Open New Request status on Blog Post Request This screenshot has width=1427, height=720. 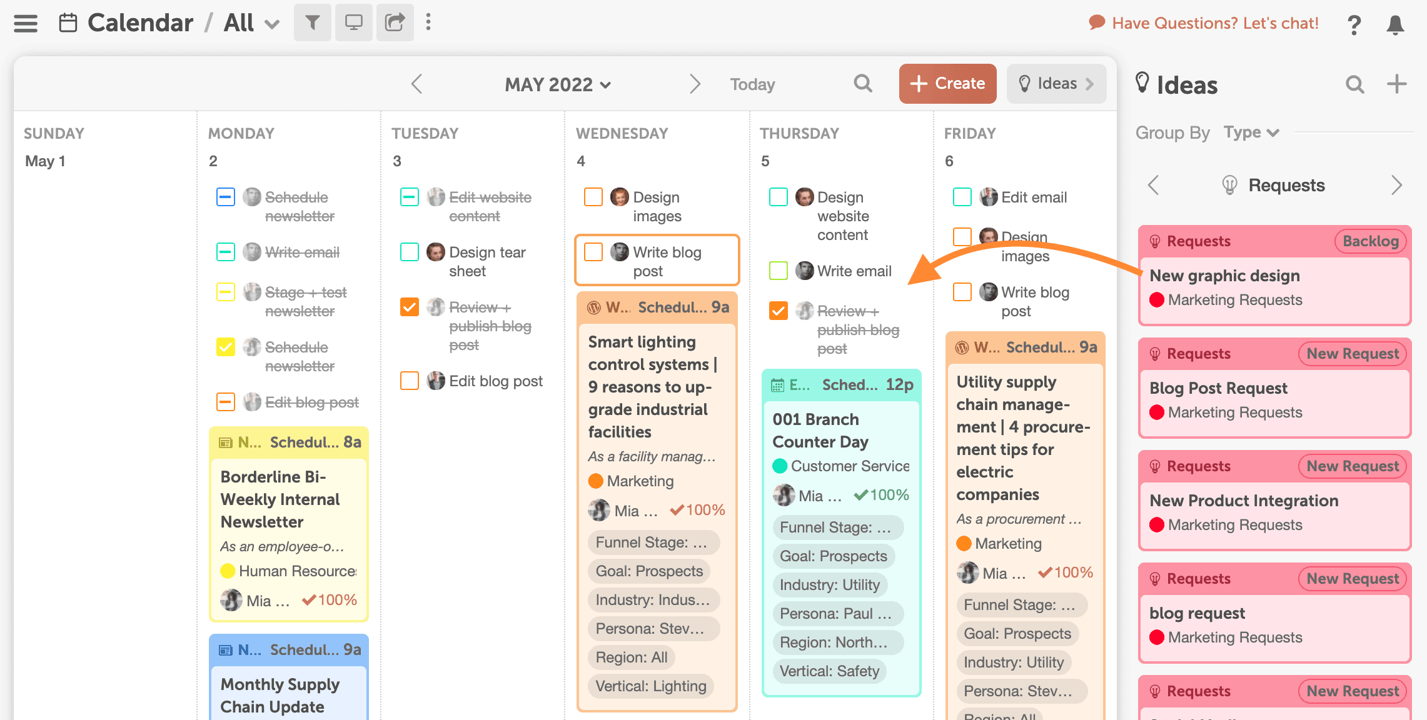(1353, 354)
